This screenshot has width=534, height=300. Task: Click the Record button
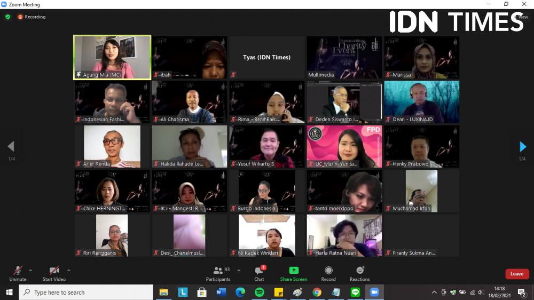click(328, 274)
